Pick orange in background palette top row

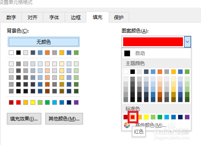point(47,53)
